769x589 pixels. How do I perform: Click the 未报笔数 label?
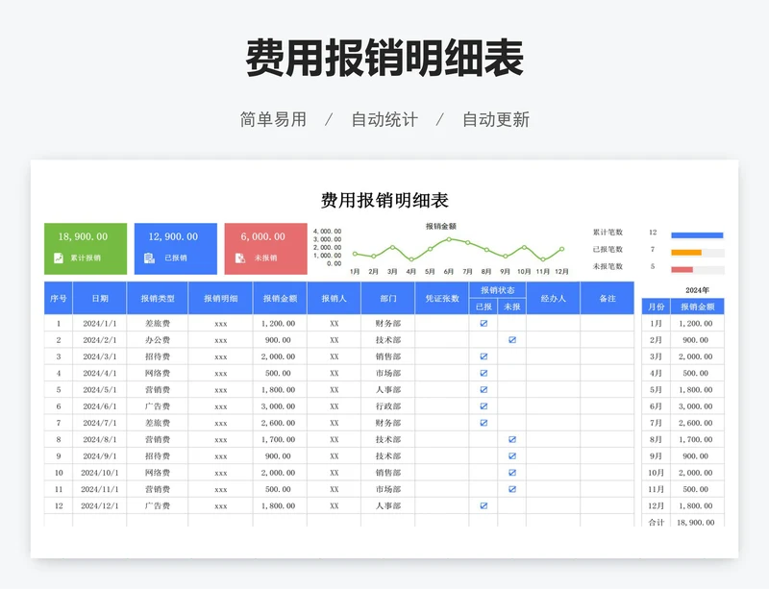coord(608,266)
